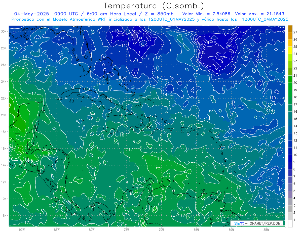Click the contour label "12" on the map
The image size is (302, 233).
click(x=158, y=57)
